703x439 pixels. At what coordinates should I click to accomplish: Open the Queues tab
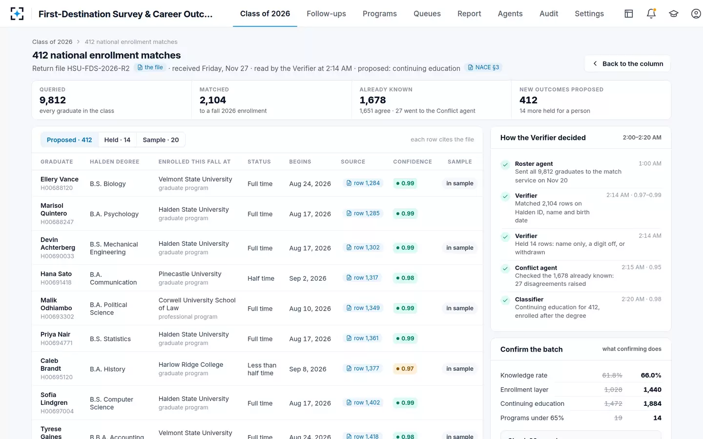(x=427, y=14)
